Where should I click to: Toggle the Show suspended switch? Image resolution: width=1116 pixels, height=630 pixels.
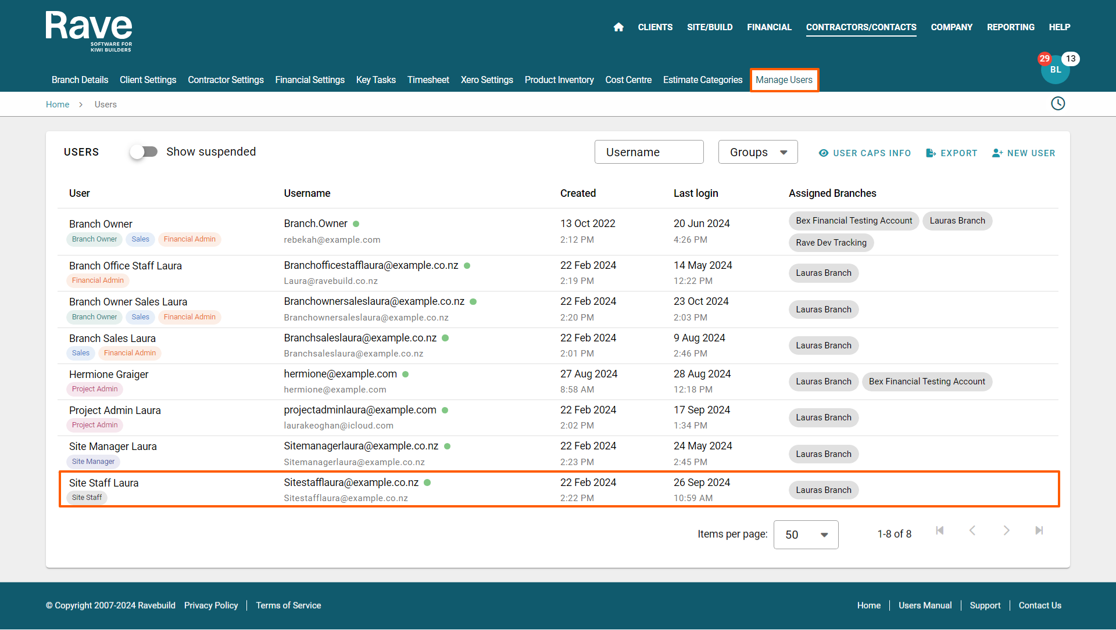click(x=144, y=152)
